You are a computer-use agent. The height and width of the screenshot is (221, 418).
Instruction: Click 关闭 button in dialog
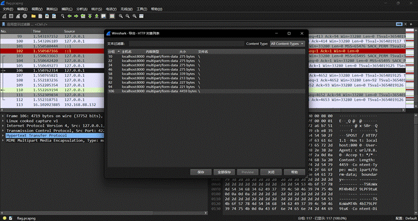click(271, 172)
